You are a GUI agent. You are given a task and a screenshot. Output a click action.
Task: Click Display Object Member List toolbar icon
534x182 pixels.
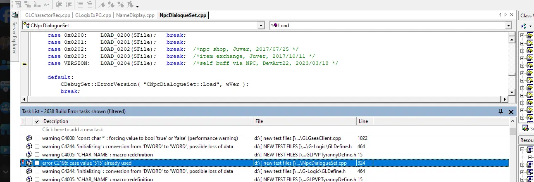click(x=18, y=5)
